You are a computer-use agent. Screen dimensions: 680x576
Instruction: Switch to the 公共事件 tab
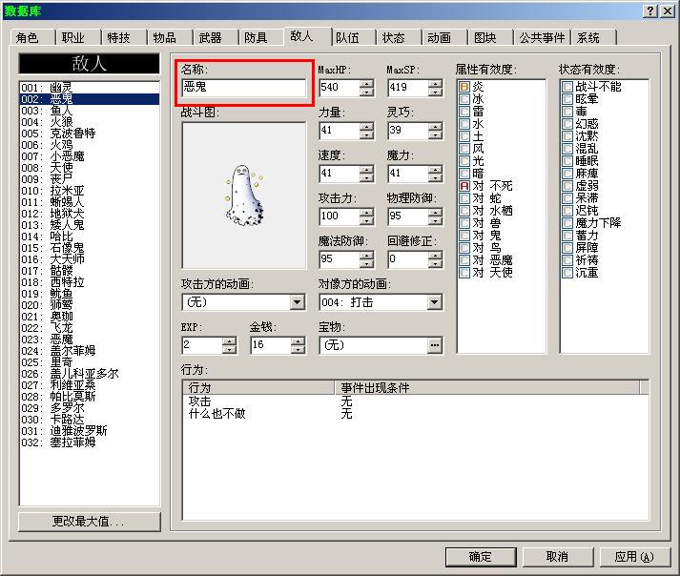click(x=543, y=38)
